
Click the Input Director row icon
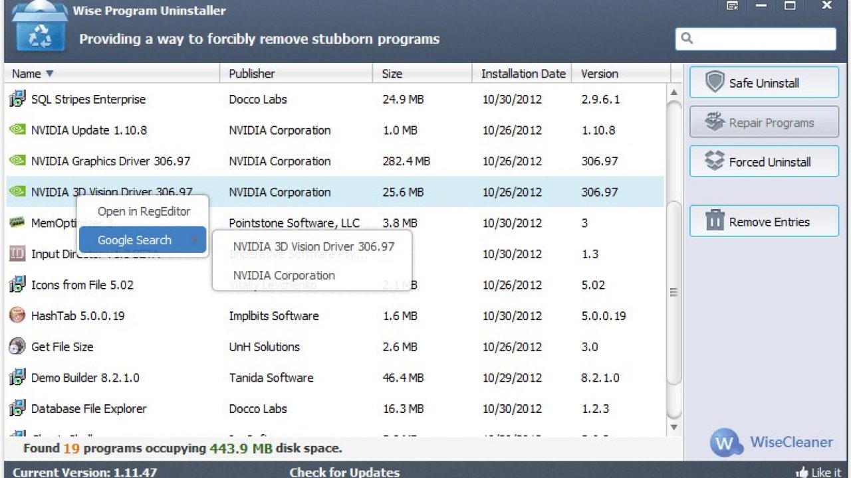[x=17, y=254]
